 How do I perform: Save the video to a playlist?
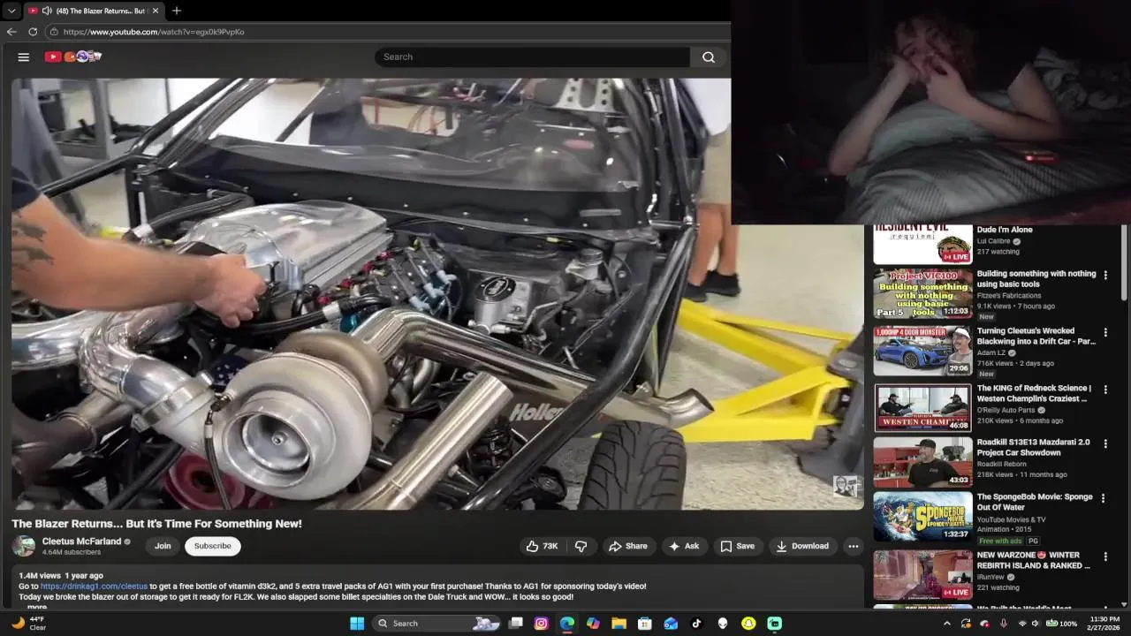point(738,546)
